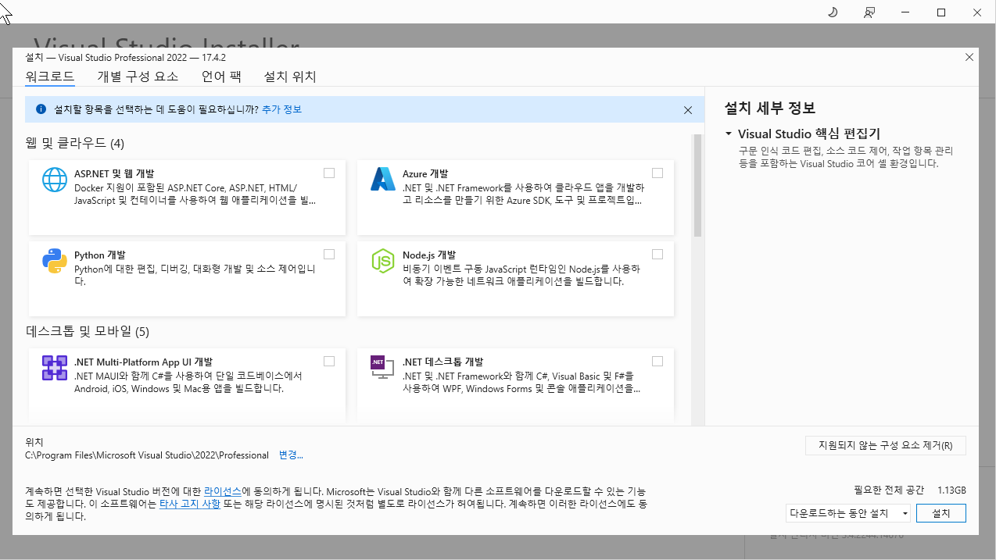996x560 pixels.
Task: Click the Python 개발 title text
Action: [x=99, y=255]
